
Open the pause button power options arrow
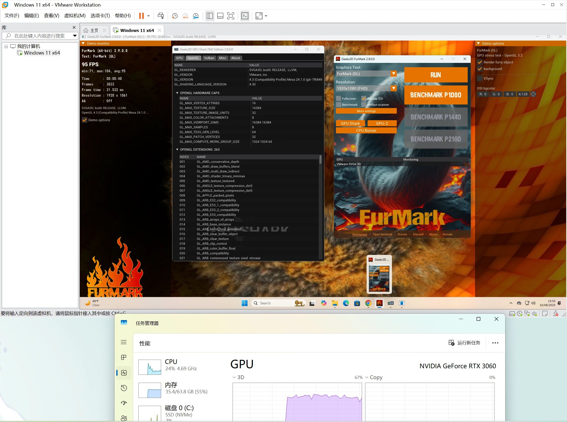click(x=148, y=16)
